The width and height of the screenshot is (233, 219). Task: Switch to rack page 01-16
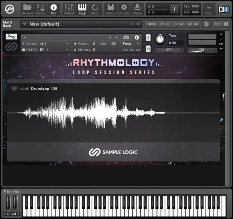click(151, 24)
